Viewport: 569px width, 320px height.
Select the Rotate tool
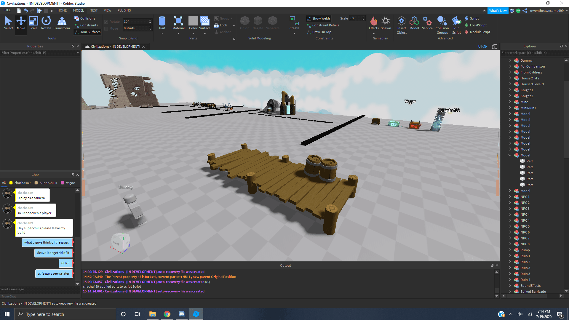pyautogui.click(x=46, y=23)
